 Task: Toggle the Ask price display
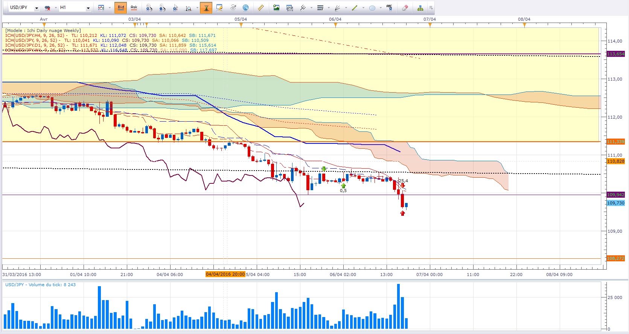(x=134, y=8)
